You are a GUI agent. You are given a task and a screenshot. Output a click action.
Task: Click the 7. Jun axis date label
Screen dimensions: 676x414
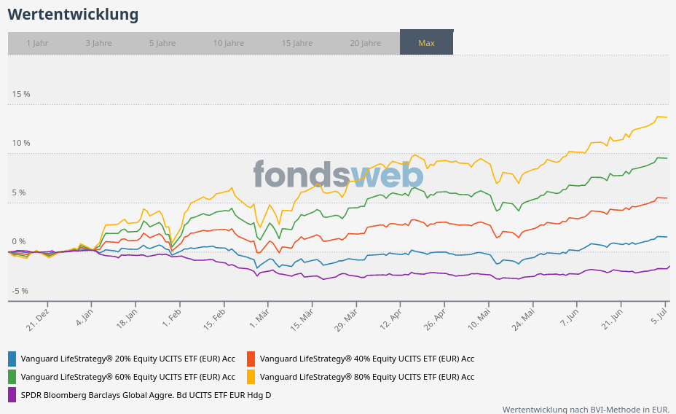[570, 317]
